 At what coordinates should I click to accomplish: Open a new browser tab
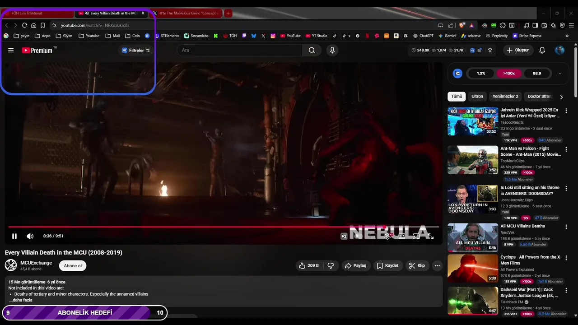coord(228,13)
